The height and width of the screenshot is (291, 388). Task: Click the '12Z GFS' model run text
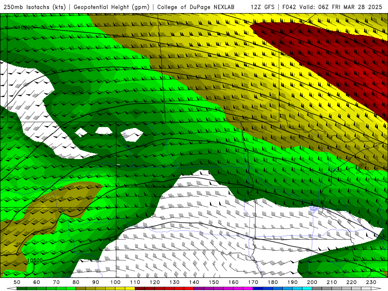[x=262, y=7]
